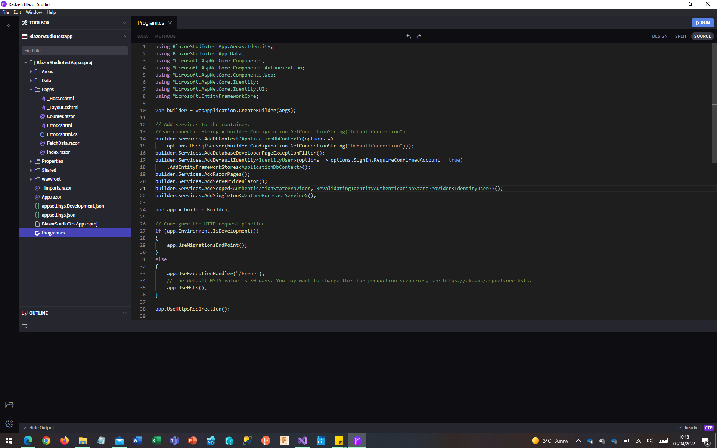
Task: Toggle SOURCE view mode
Action: point(702,36)
